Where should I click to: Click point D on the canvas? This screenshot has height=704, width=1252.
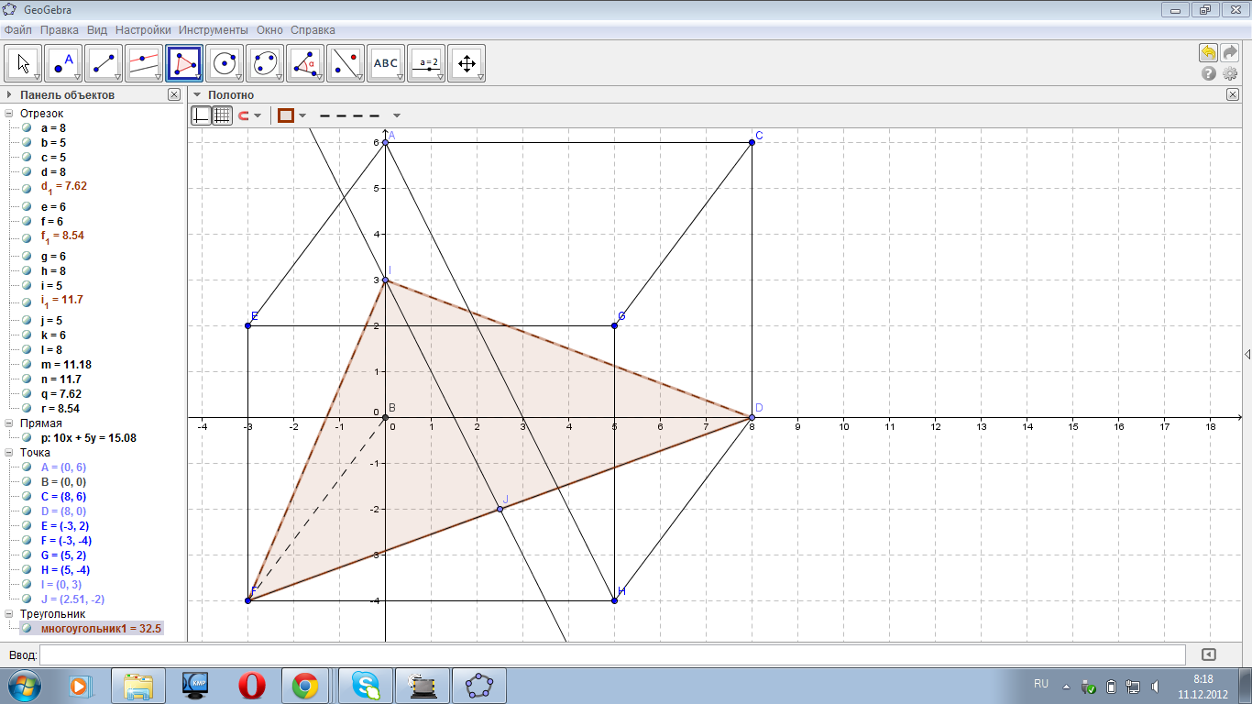coord(752,417)
